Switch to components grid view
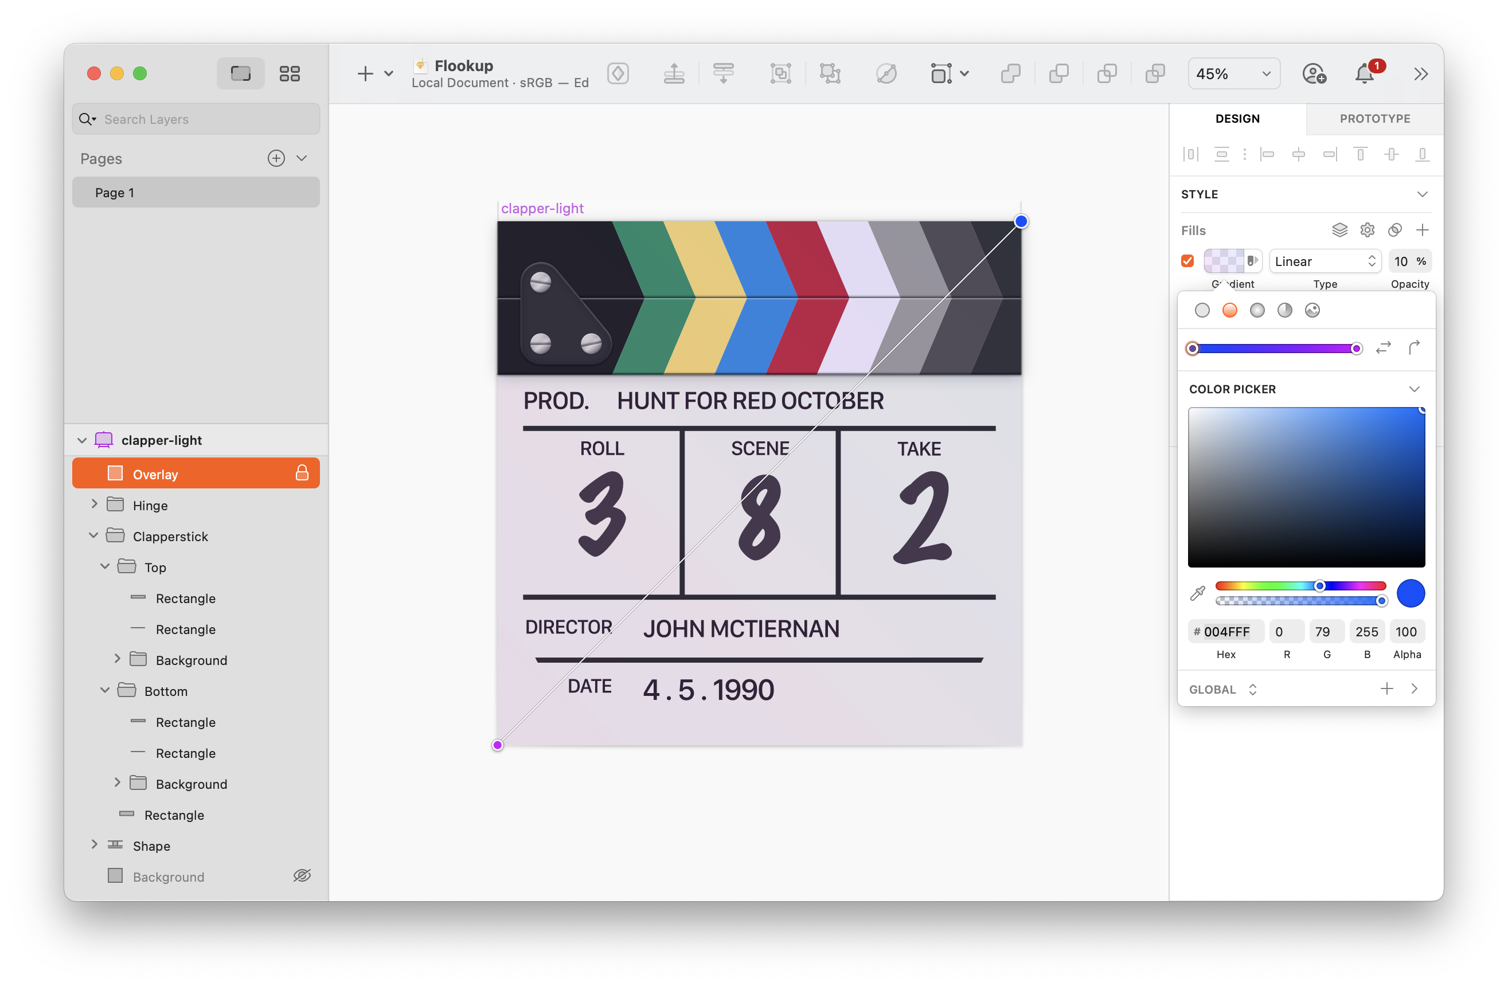Viewport: 1508px width, 986px height. coord(290,73)
